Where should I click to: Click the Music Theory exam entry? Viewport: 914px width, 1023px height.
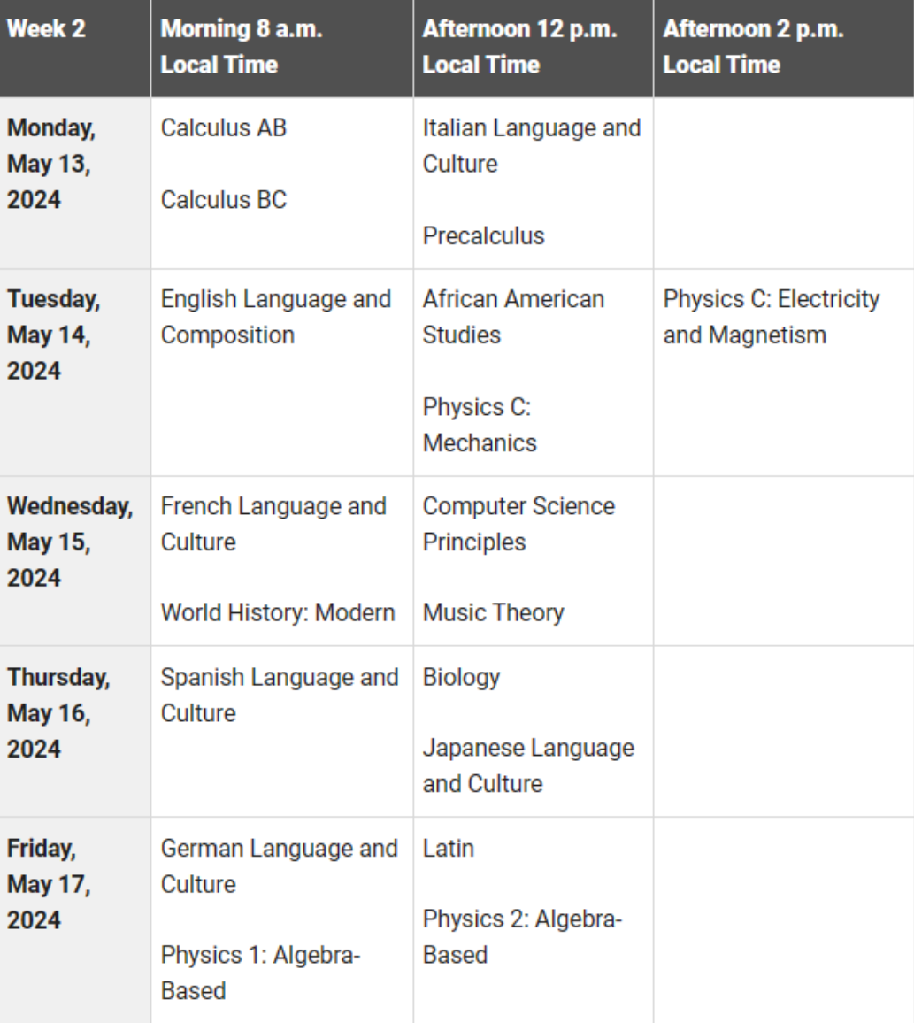tap(493, 612)
